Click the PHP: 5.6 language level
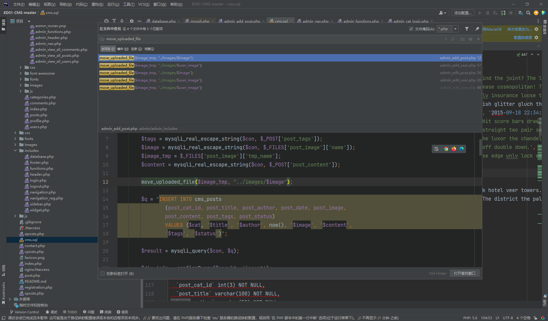This screenshot has height=321, width=548. (470, 318)
